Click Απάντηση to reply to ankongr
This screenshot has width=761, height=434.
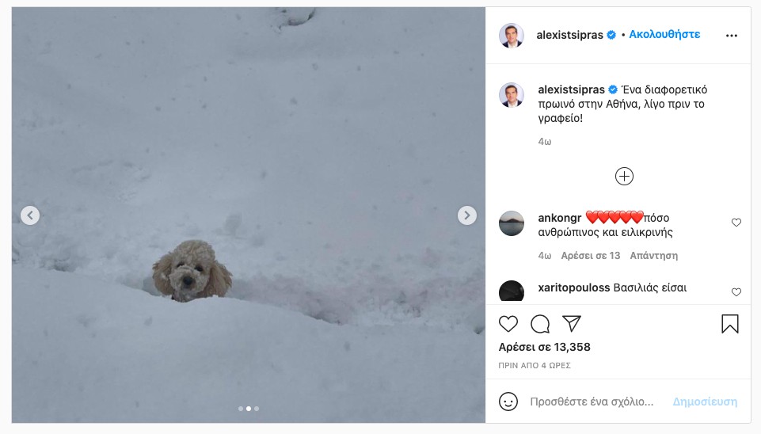pyautogui.click(x=653, y=256)
